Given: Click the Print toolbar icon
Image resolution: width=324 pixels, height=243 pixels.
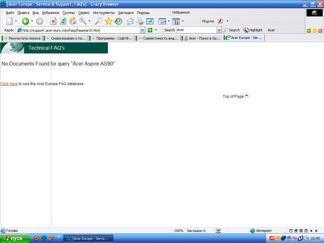Looking at the screenshot, I should click(140, 21).
